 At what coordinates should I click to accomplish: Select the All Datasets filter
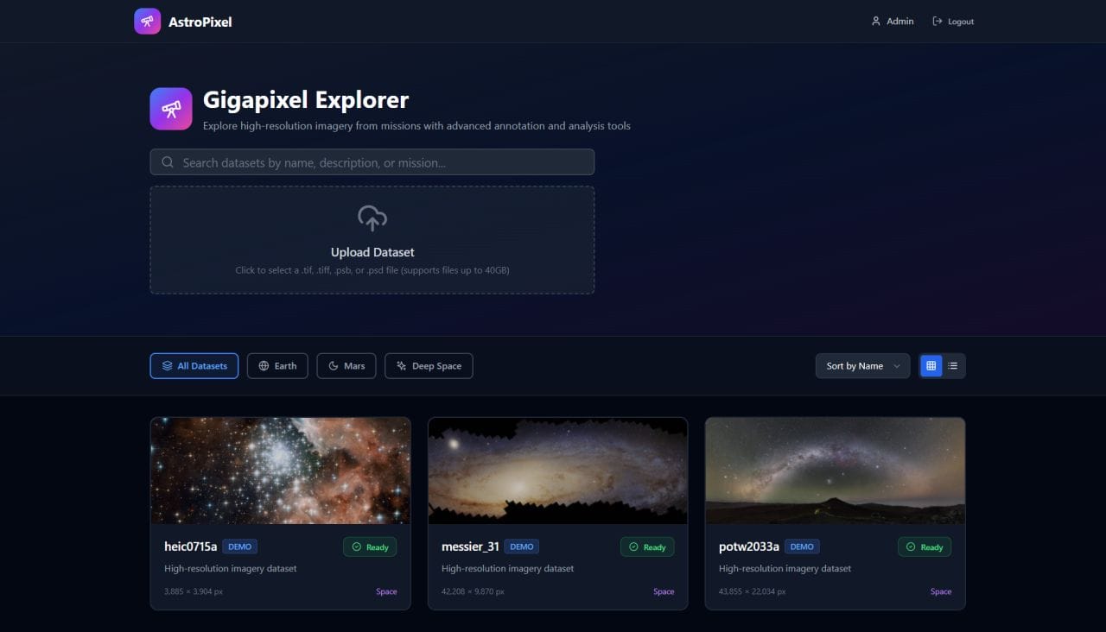click(x=194, y=366)
